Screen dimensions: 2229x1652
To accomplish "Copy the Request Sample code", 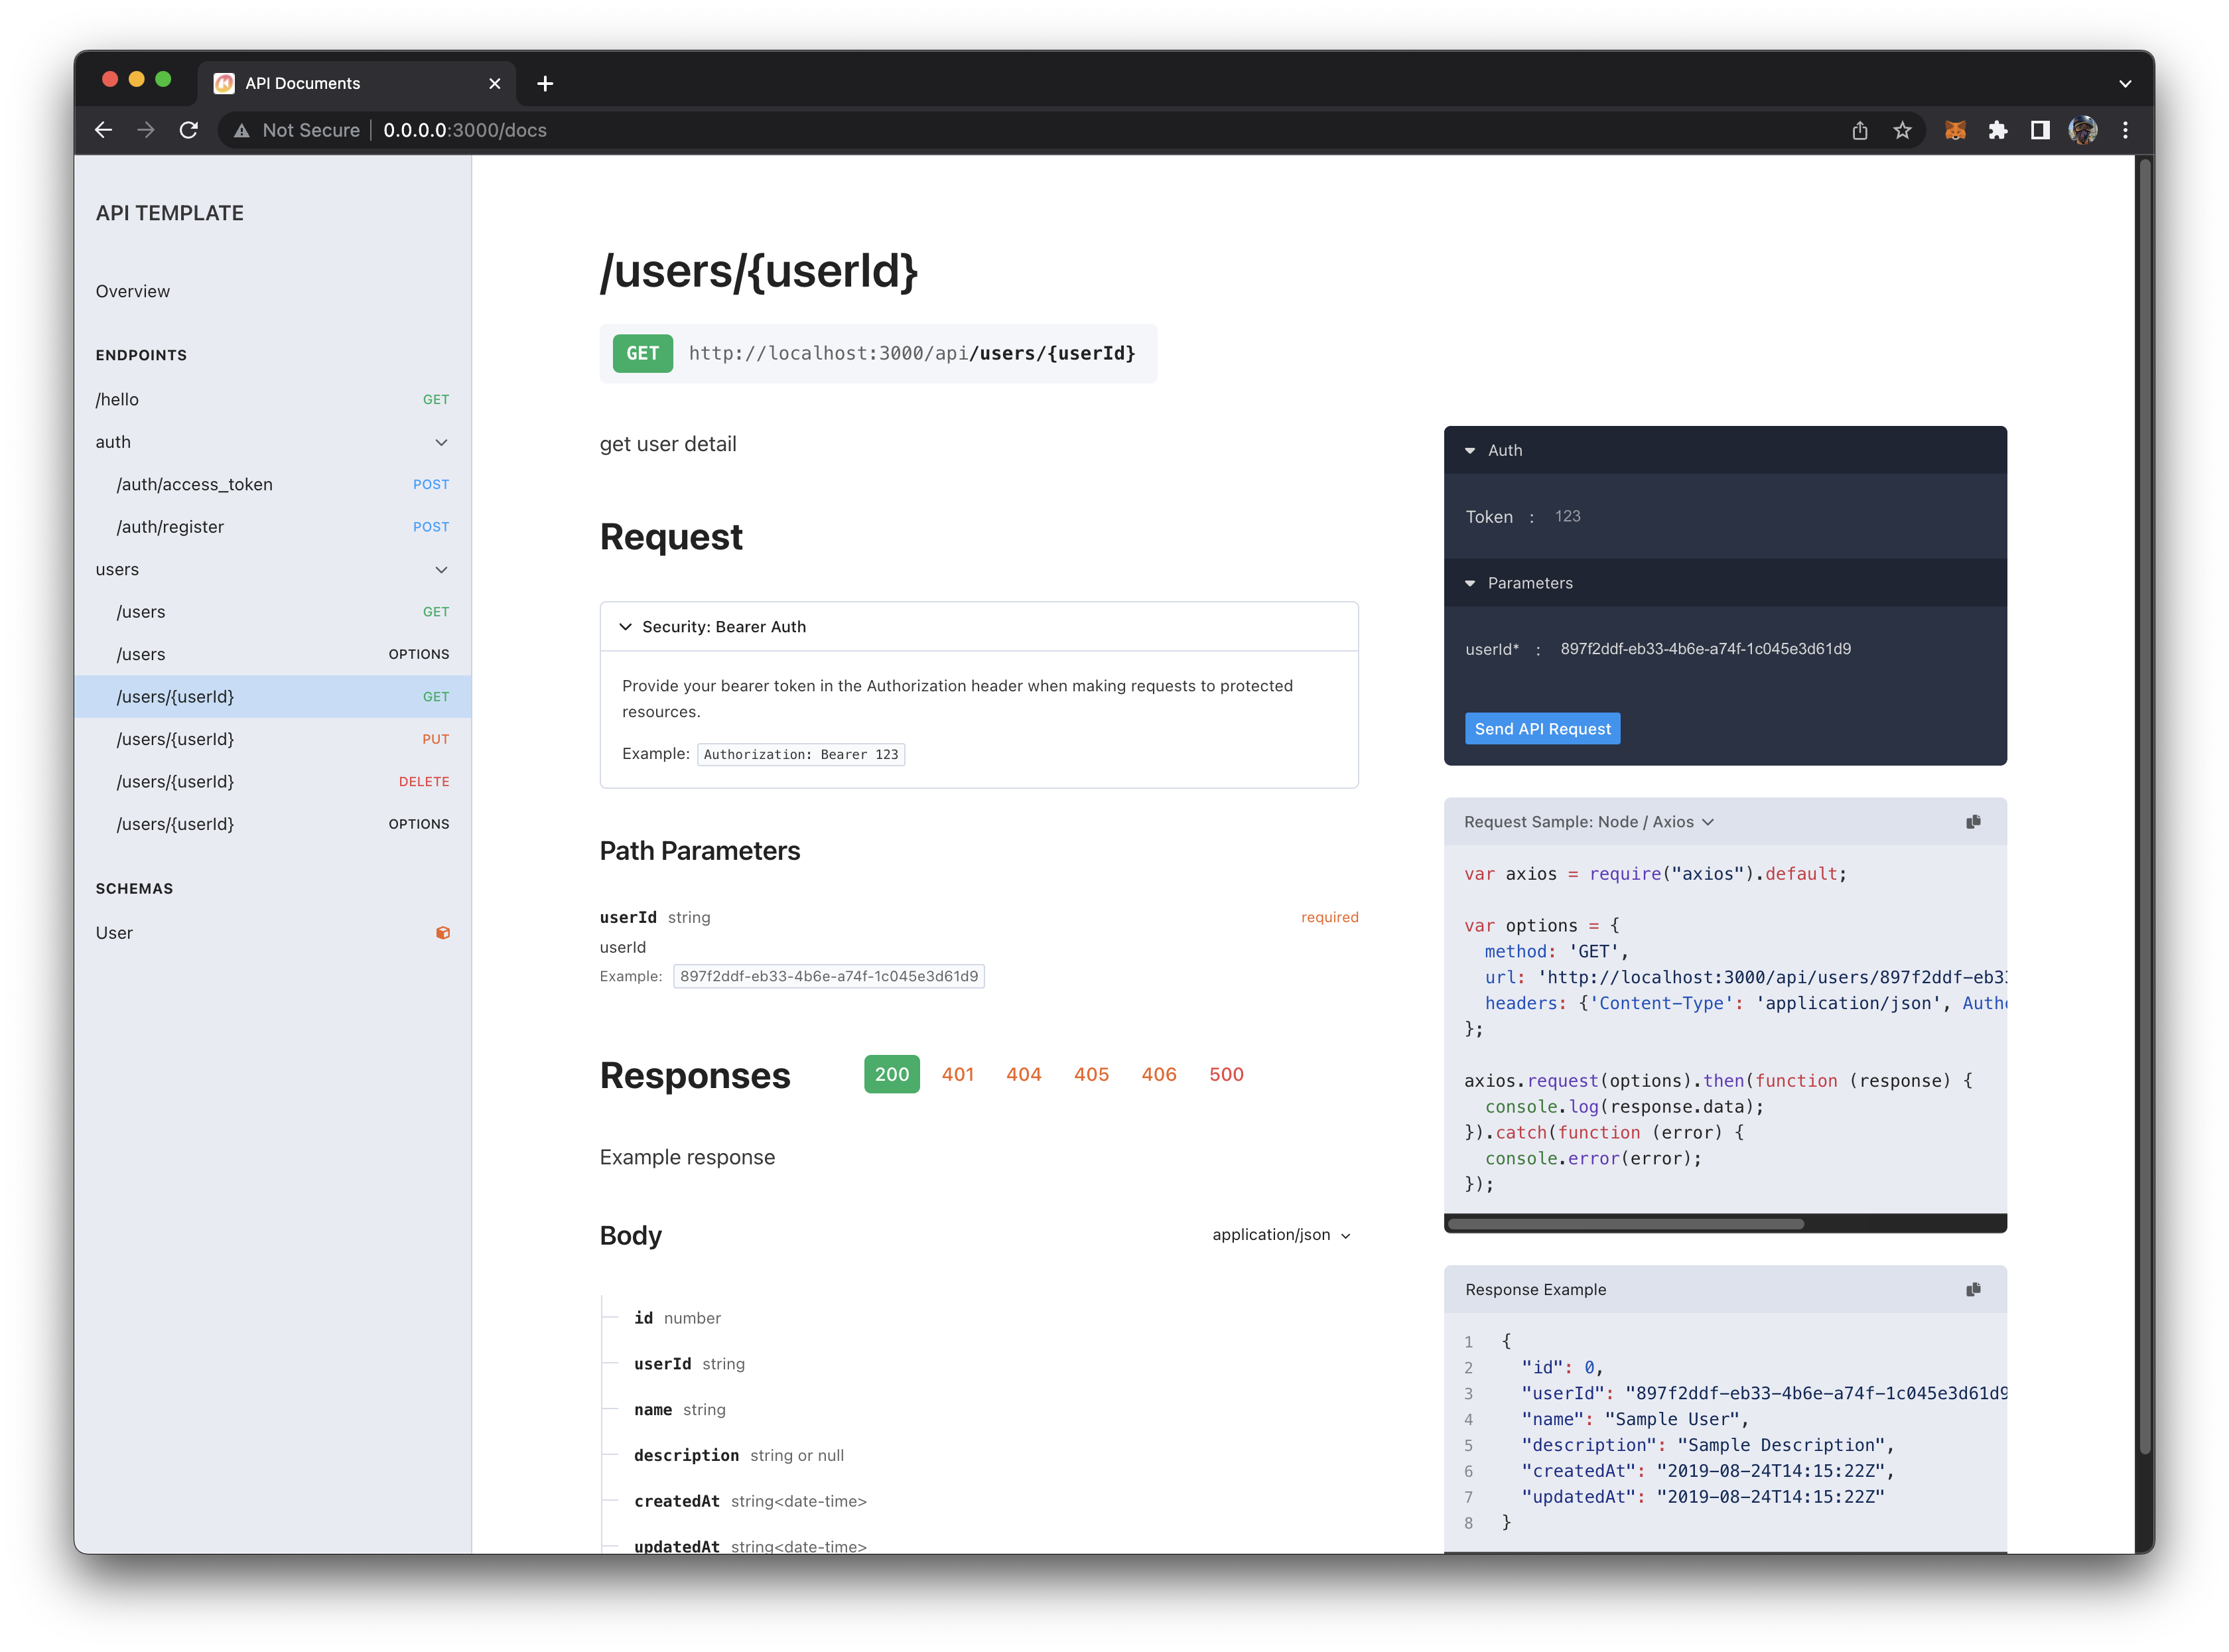I will 1972,822.
